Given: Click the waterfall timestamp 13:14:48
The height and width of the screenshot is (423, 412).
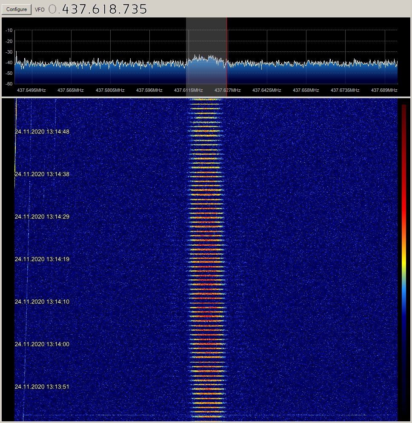Looking at the screenshot, I should (42, 132).
